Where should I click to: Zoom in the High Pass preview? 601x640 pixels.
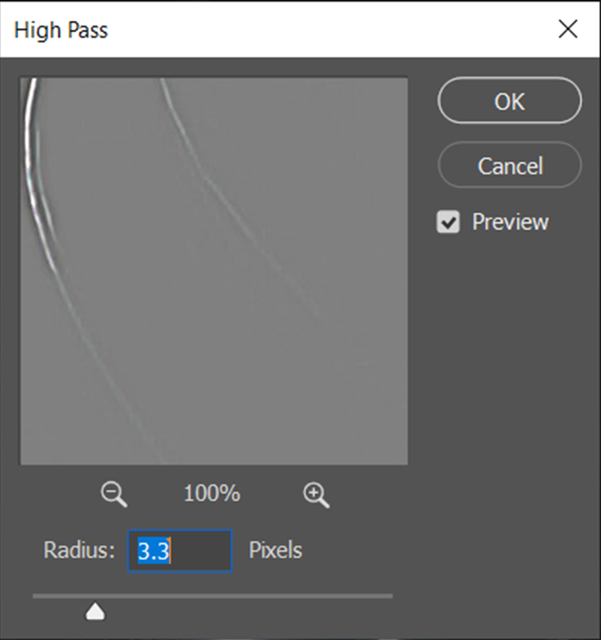click(x=317, y=495)
